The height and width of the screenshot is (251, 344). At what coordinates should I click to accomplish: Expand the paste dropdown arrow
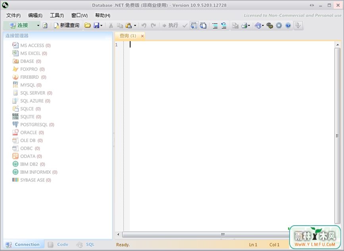pyautogui.click(x=135, y=26)
